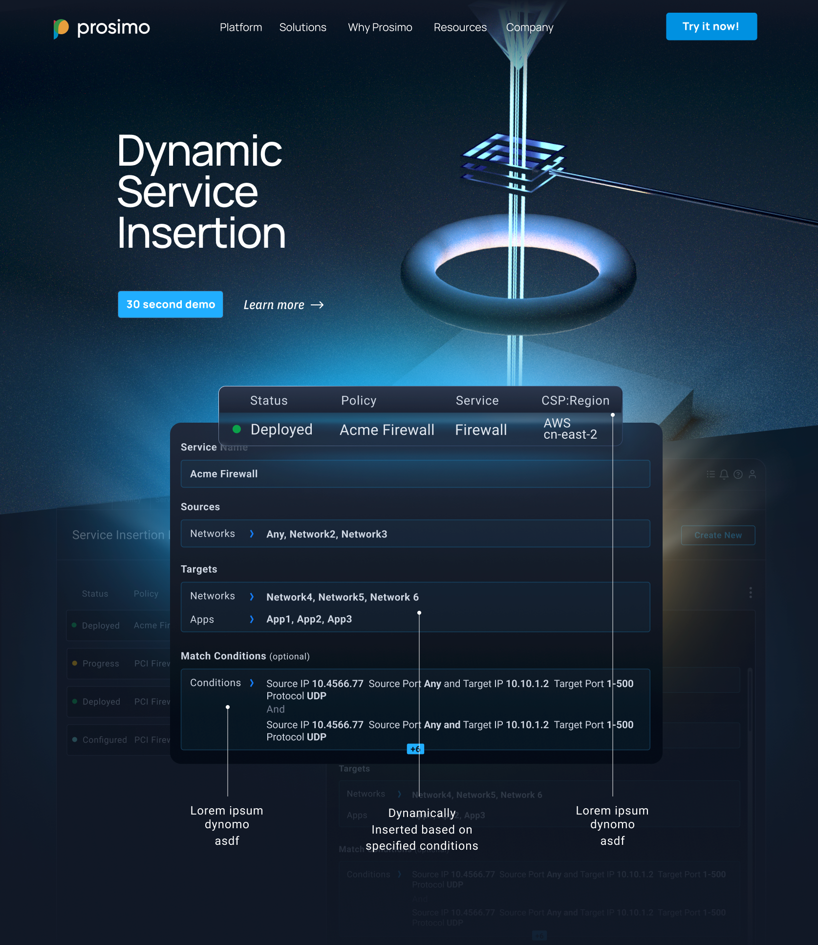Expand the Apps chevron under Targets
This screenshot has height=945, width=818.
252,619
